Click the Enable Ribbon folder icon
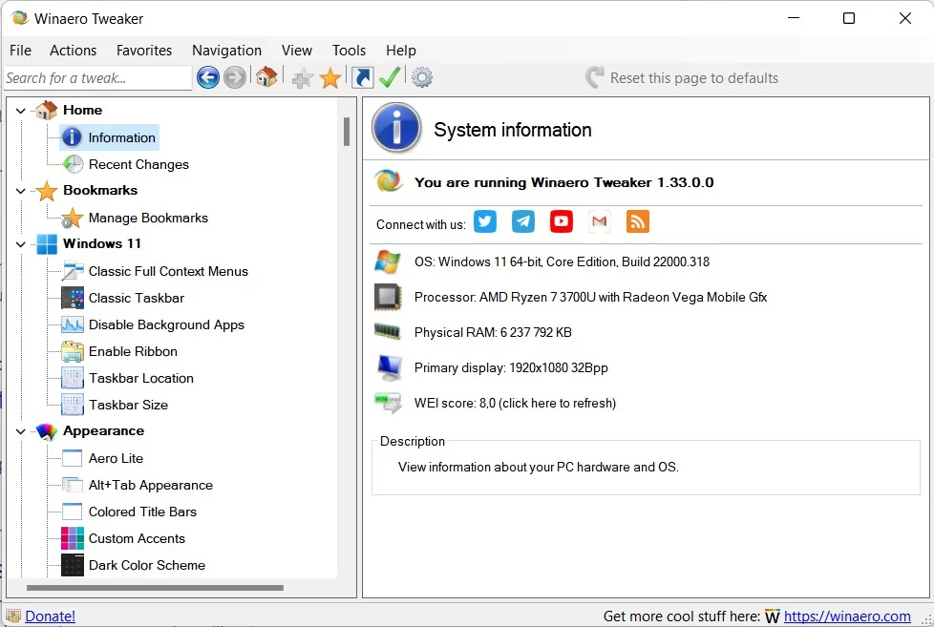 click(x=73, y=351)
